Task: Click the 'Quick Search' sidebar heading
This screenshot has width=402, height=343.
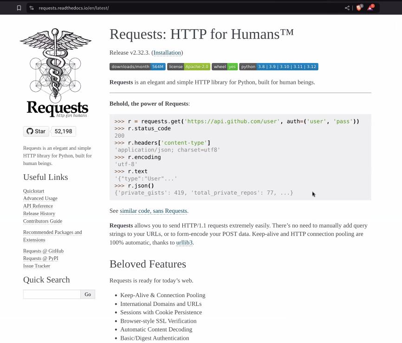Action: point(46,280)
